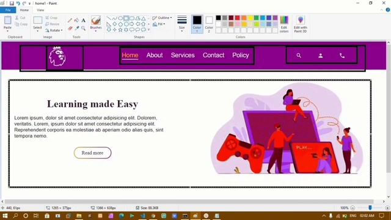
Task: Open the Windows Start menu
Action: pos(5,216)
